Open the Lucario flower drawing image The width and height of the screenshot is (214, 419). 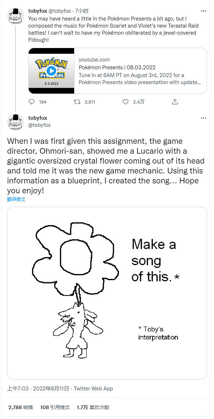107,293
